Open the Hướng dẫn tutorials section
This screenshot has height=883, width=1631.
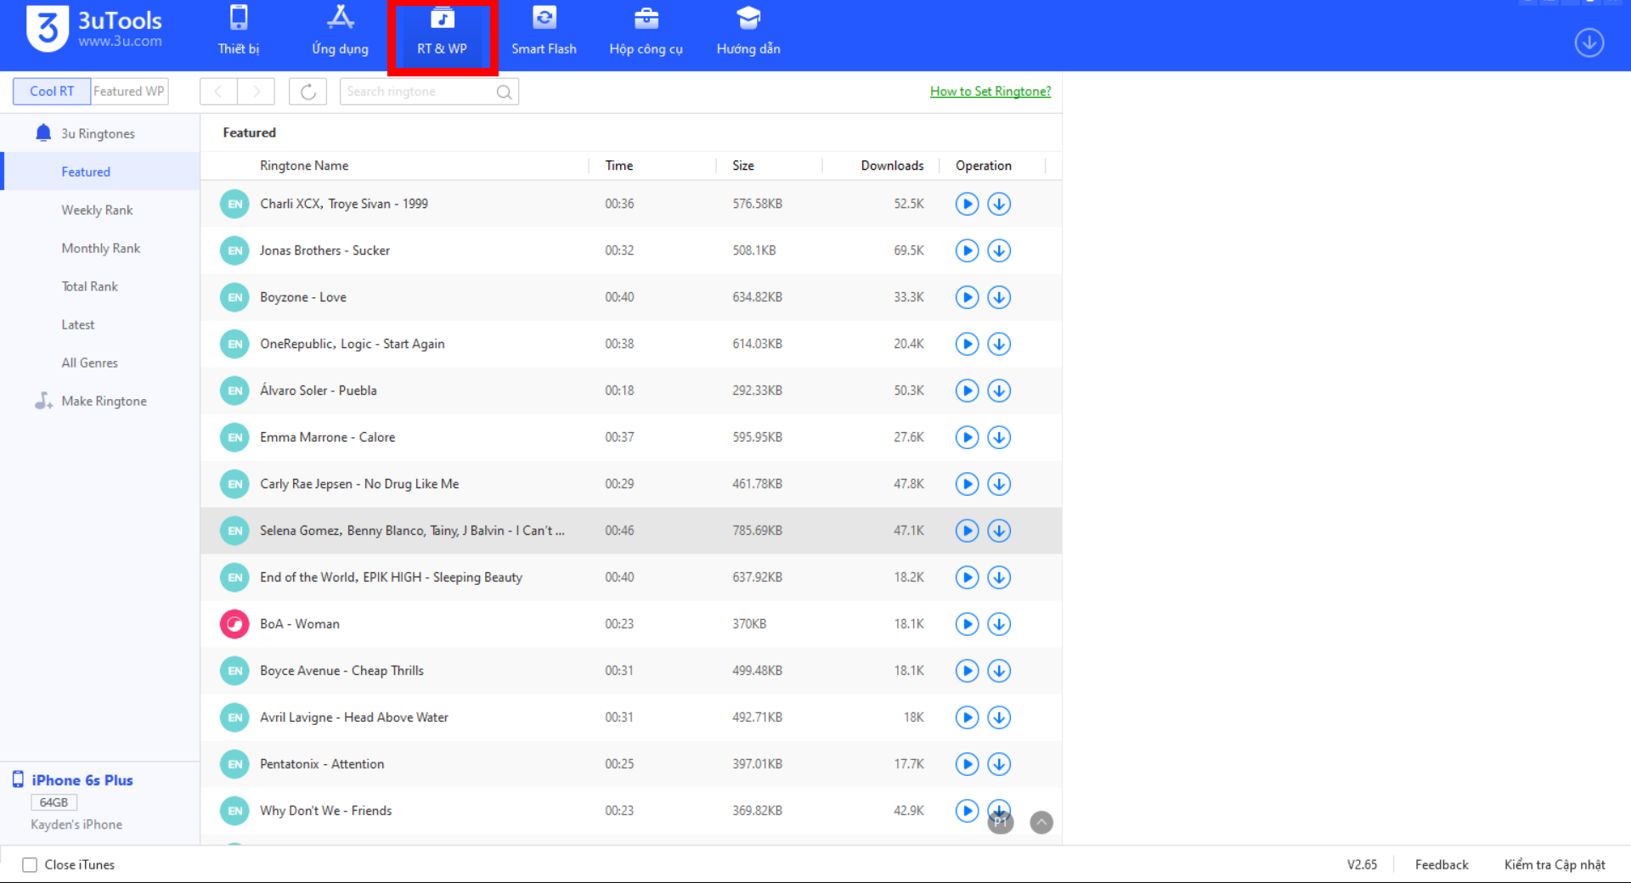[x=748, y=32]
